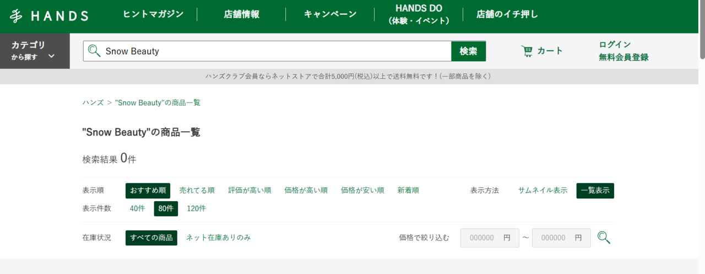Click the maximum price input field
The width and height of the screenshot is (705, 274).
tap(561, 238)
